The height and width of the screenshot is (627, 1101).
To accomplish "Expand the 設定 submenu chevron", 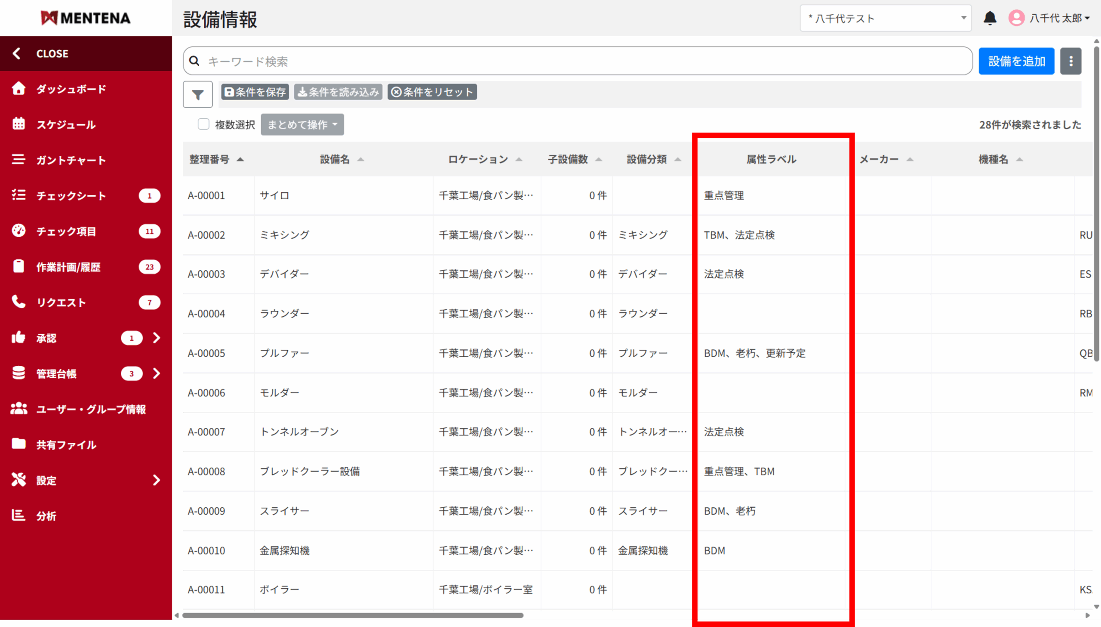I will tap(157, 480).
